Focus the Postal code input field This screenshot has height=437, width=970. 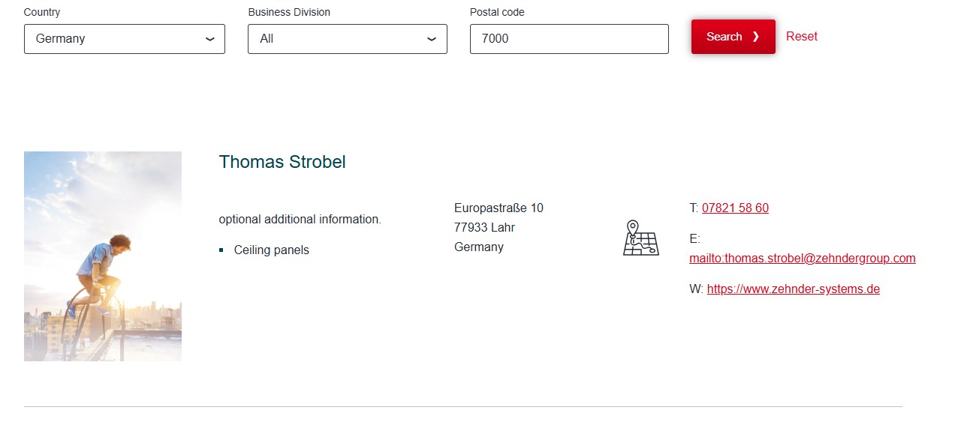point(568,39)
